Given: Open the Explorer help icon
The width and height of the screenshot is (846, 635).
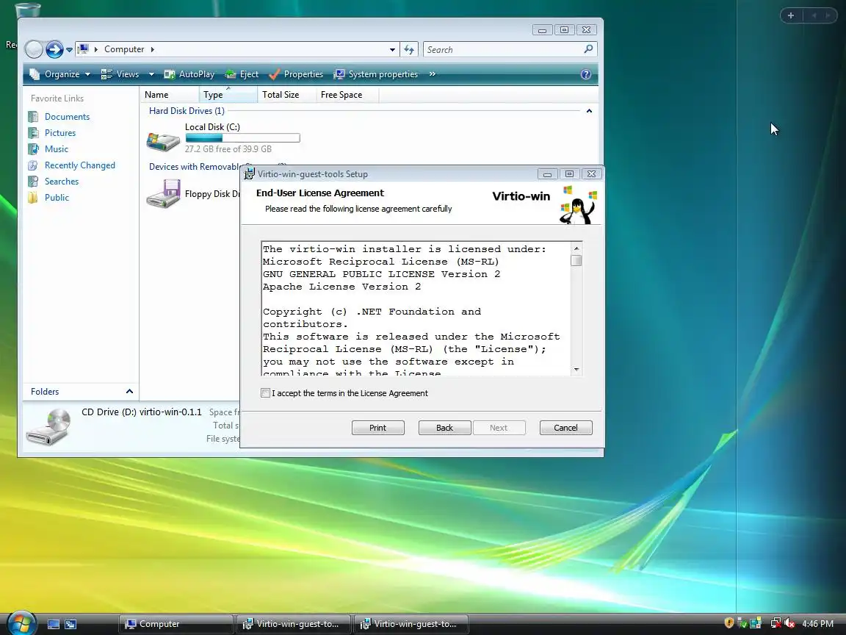Looking at the screenshot, I should pos(586,74).
